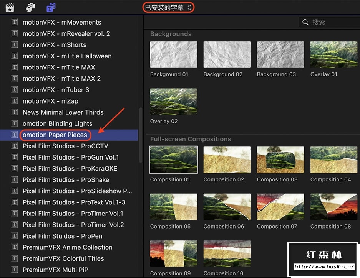360x278 pixels.
Task: Select Composition 09 thumbnail
Action: (x=174, y=254)
